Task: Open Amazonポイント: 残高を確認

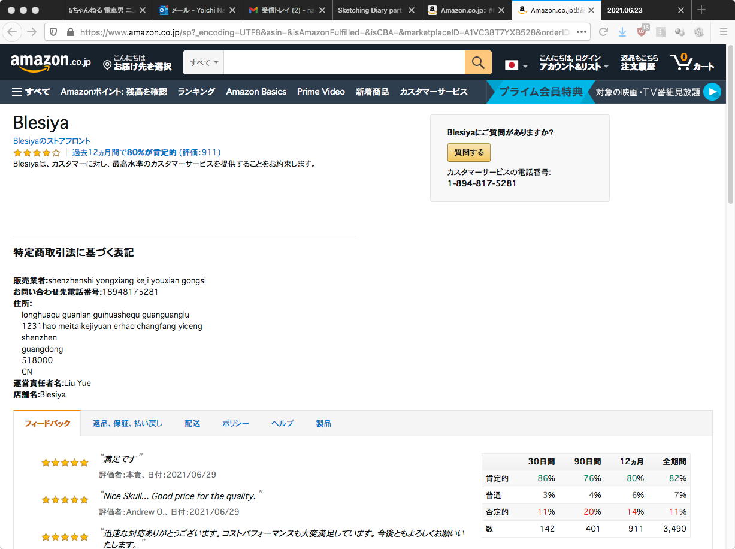Action: pyautogui.click(x=114, y=92)
